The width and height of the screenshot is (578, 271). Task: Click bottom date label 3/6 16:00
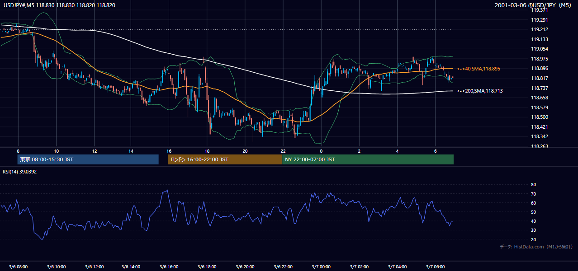click(169, 266)
